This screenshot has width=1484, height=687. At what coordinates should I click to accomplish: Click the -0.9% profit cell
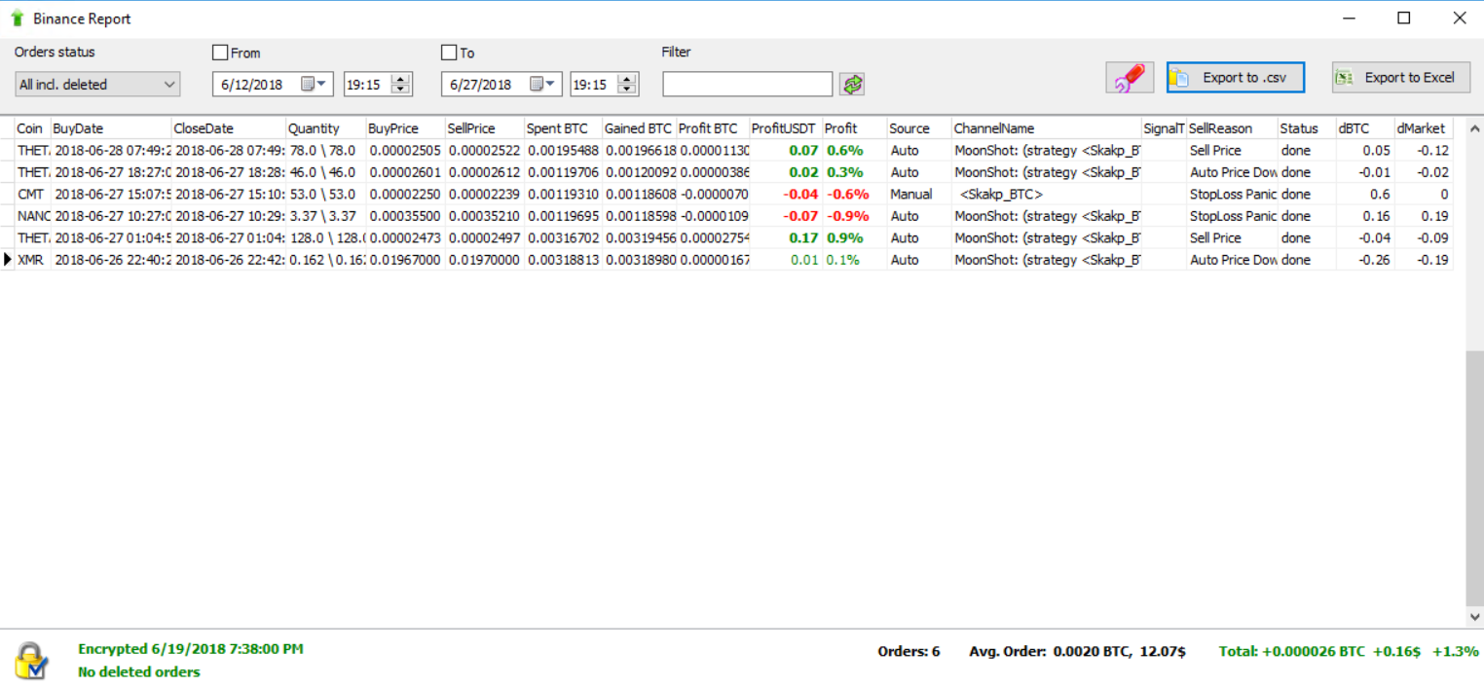click(855, 216)
